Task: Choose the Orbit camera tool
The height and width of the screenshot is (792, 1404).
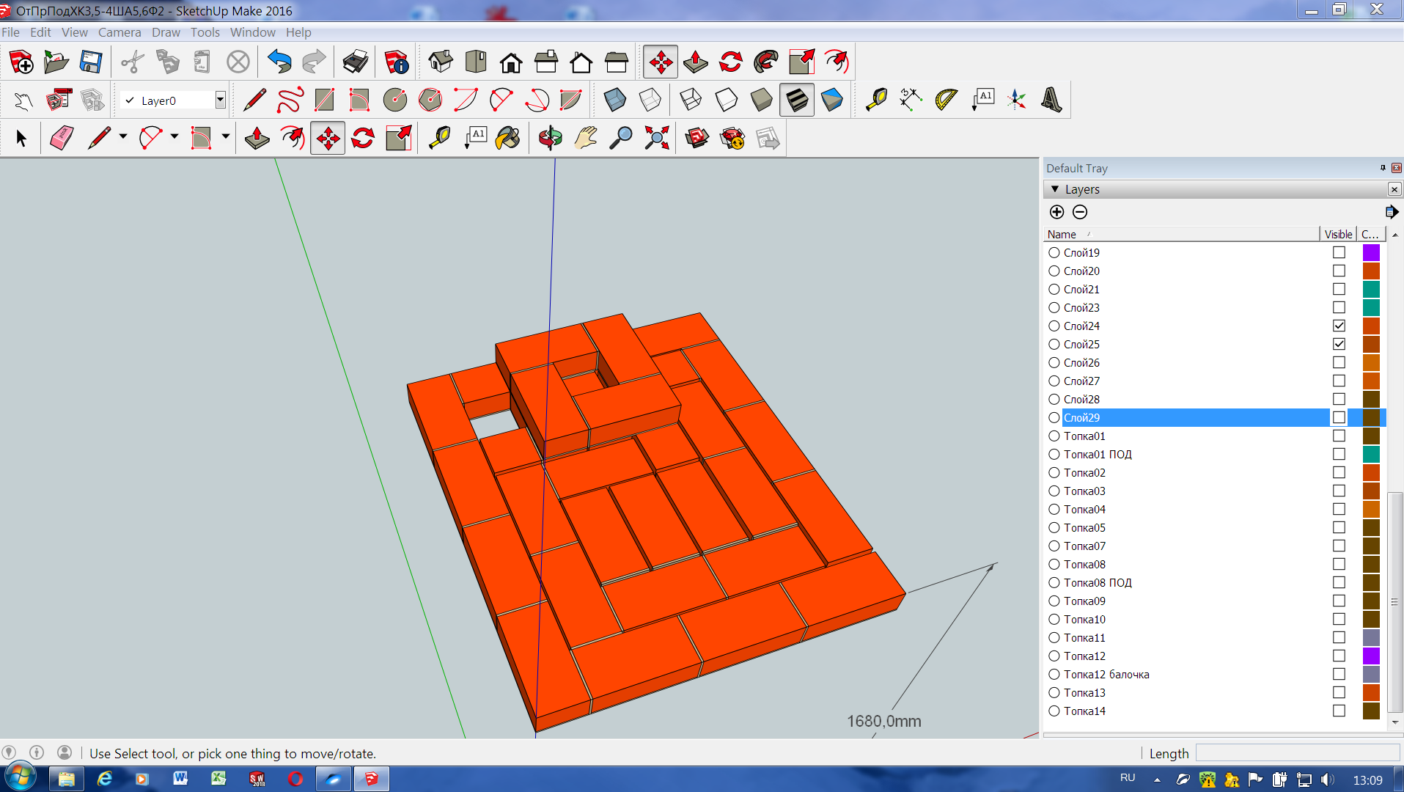Action: 550,138
